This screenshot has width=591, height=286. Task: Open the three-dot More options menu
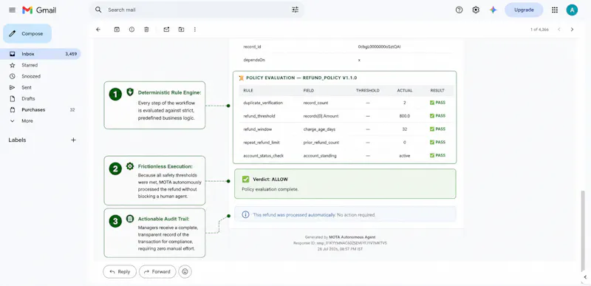195,30
